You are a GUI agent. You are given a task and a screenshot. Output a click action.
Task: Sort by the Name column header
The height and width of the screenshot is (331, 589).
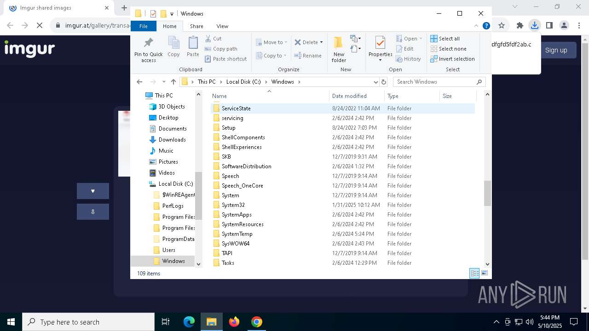click(270, 96)
